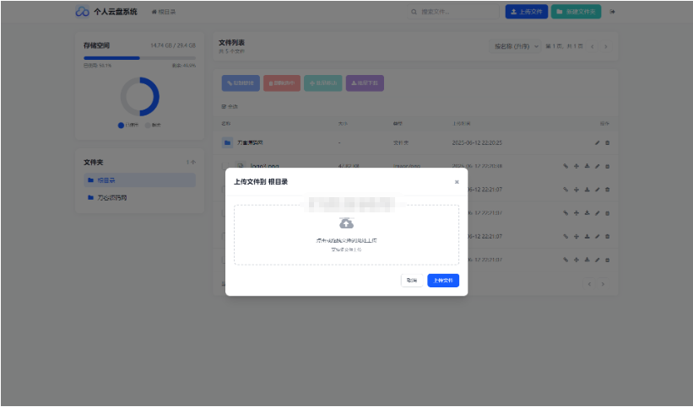
Task: Click the storage donut chart
Action: coord(139,97)
